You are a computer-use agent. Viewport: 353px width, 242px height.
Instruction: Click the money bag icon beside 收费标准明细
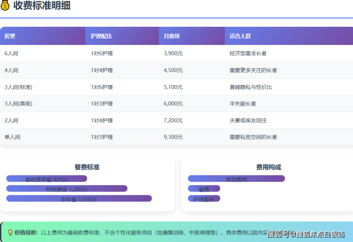(5, 5)
